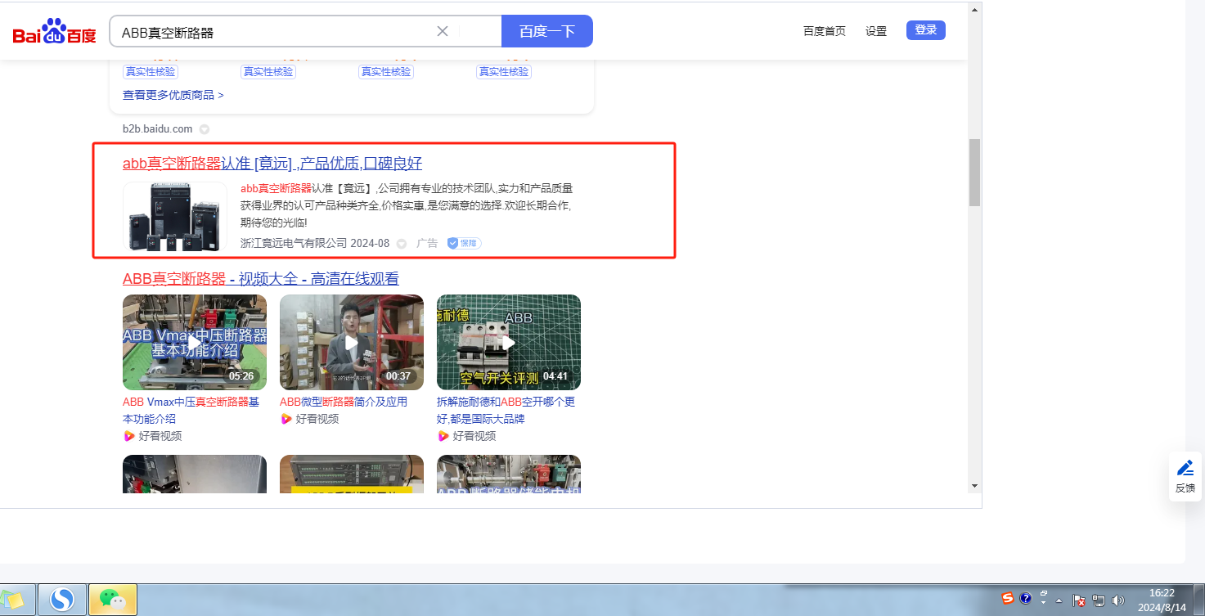Open the 拆解施耐德和ABB空开 caption link

(x=506, y=411)
